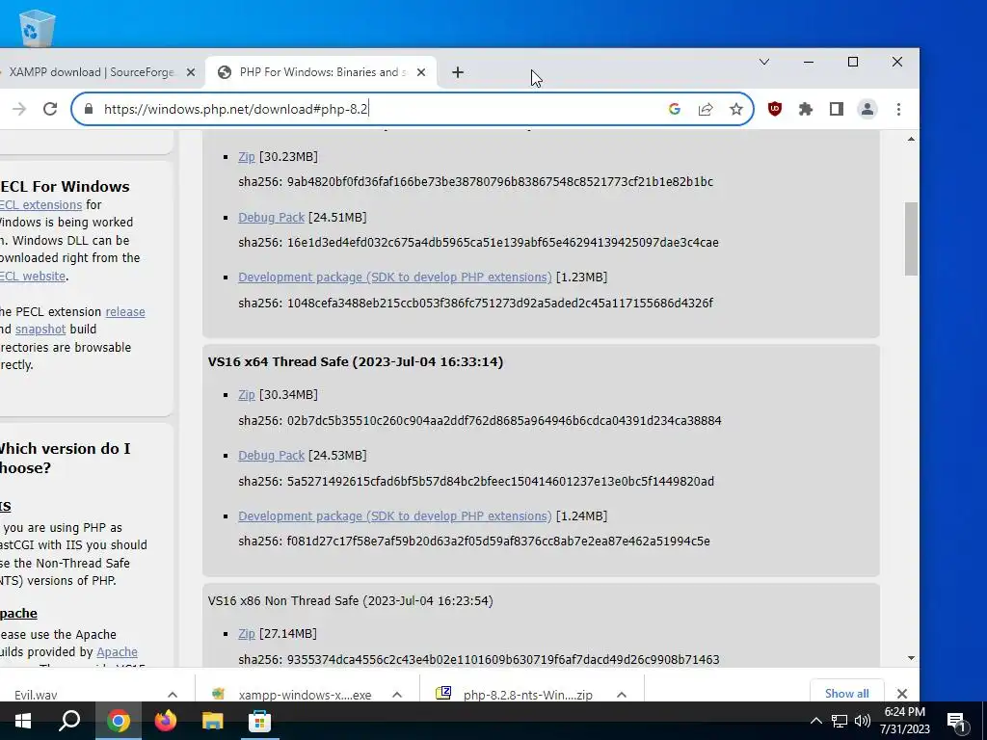This screenshot has width=987, height=740.
Task: Open the tab search chevron
Action: [764, 62]
